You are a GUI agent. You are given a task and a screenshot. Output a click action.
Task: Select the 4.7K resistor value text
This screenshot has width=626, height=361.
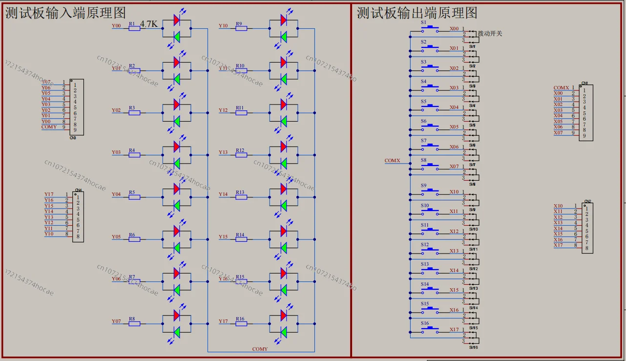tap(149, 24)
